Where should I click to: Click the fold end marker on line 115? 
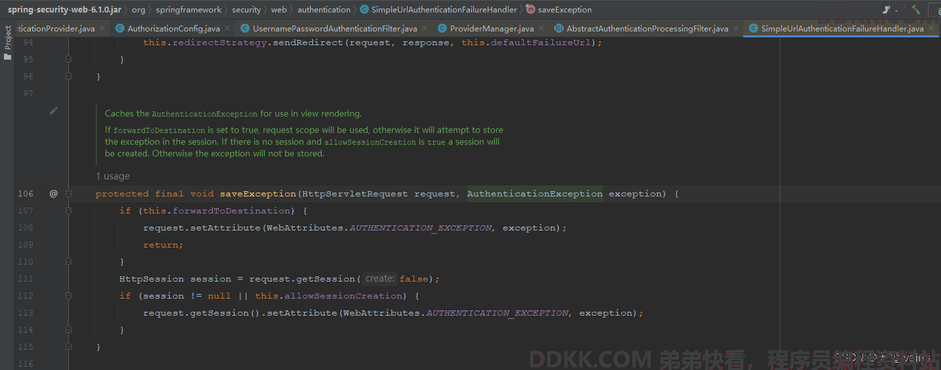click(68, 347)
